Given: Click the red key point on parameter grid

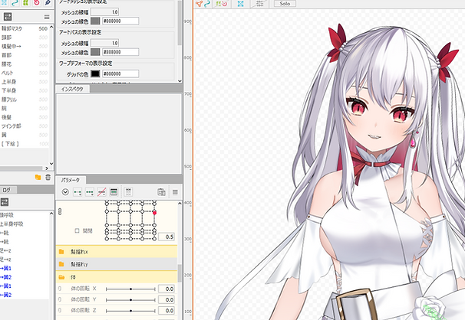Looking at the screenshot, I should 154,213.
